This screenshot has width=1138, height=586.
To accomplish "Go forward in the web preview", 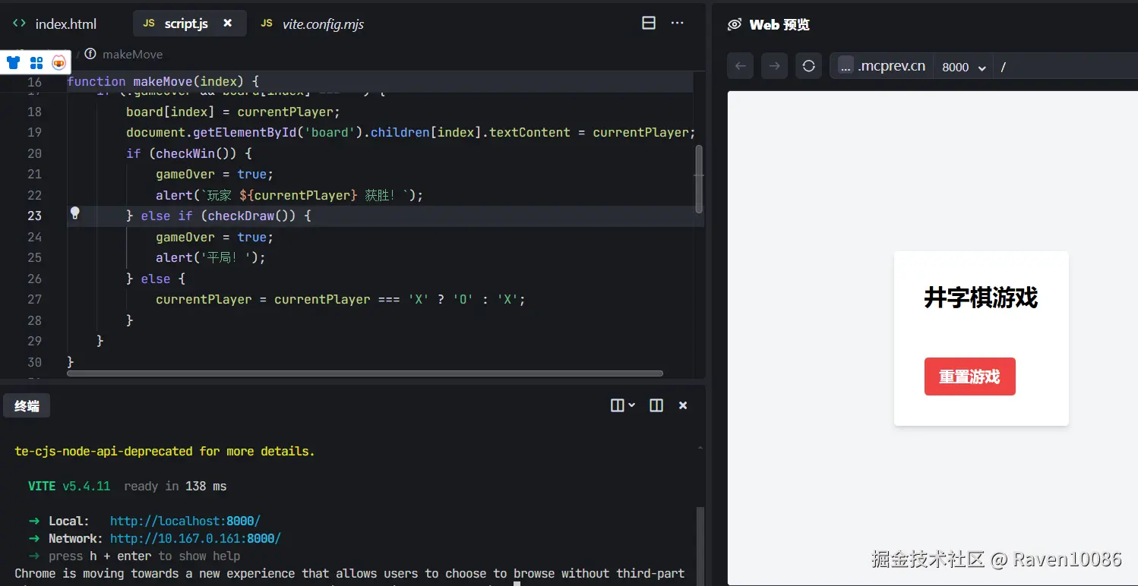I will click(x=774, y=66).
